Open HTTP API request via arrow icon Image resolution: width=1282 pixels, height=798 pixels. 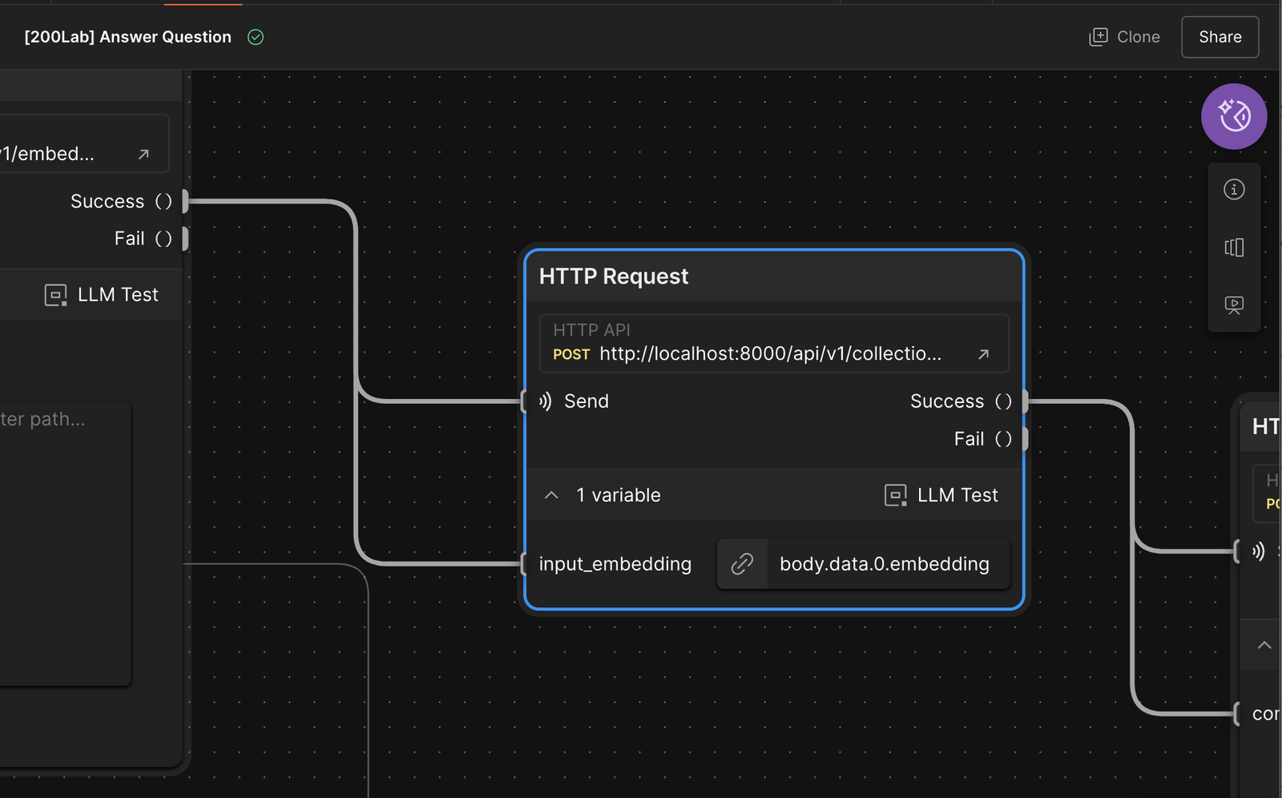(983, 354)
